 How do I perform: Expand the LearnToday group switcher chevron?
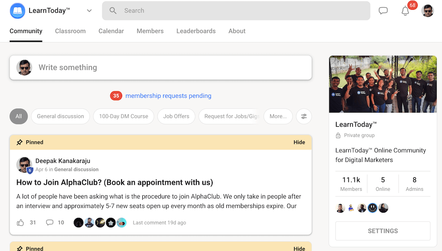pyautogui.click(x=89, y=11)
